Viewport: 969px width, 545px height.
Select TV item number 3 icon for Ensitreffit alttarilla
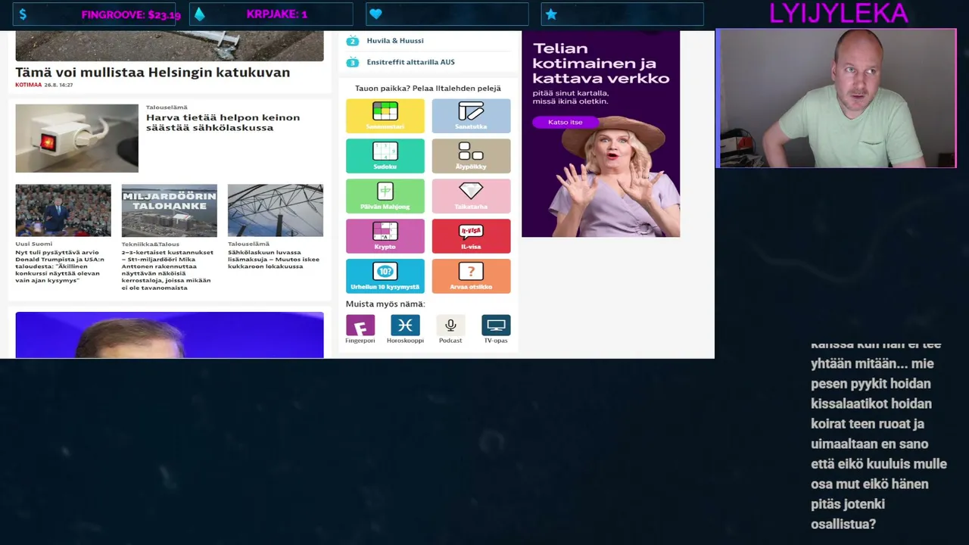pos(352,62)
